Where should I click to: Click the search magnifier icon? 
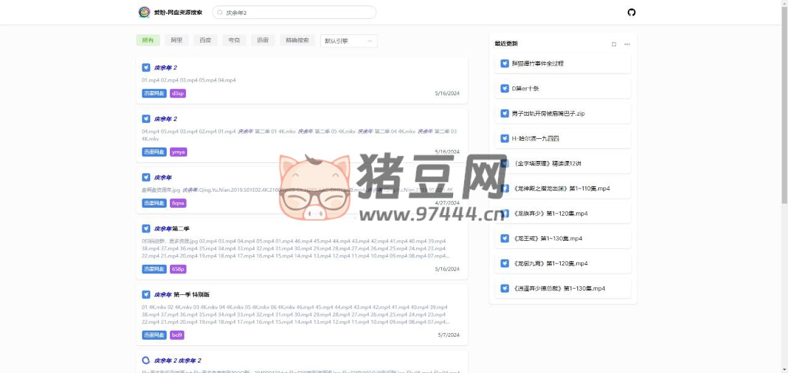click(220, 12)
